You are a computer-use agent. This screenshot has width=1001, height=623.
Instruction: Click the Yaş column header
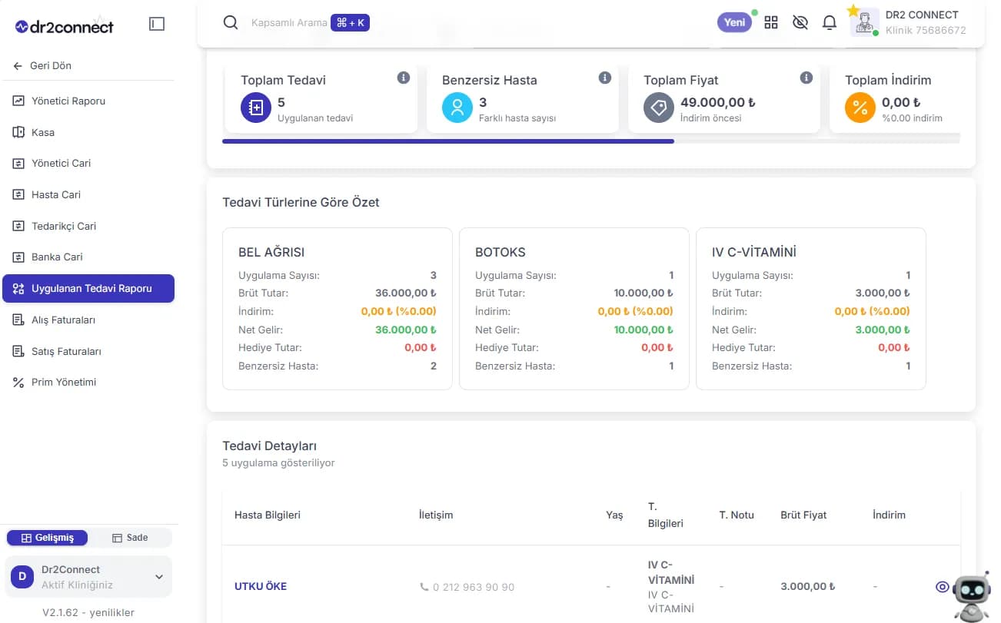pyautogui.click(x=614, y=515)
